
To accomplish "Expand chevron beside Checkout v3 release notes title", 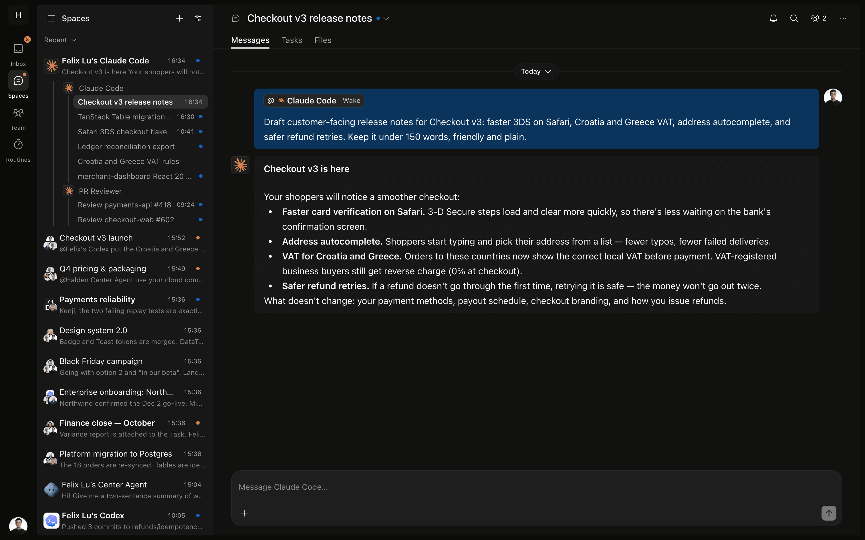I will [386, 18].
